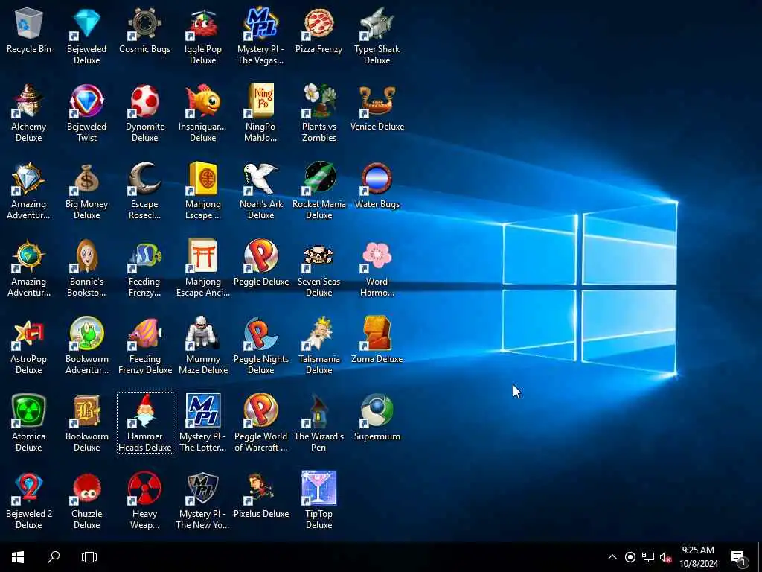Select the Peggle Nights Deluxe icon
This screenshot has height=572, width=762.
point(261,333)
